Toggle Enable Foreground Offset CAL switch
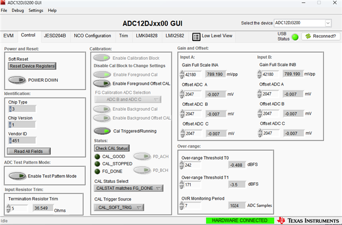The height and width of the screenshot is (225, 342). pyautogui.click(x=102, y=83)
